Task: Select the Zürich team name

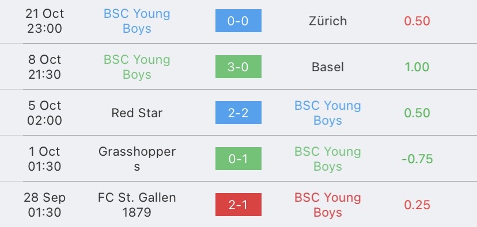Action: pos(328,21)
